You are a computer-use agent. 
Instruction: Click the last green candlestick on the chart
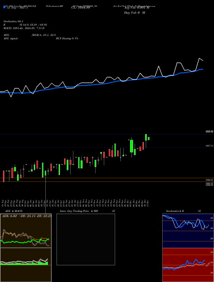pos(149,138)
